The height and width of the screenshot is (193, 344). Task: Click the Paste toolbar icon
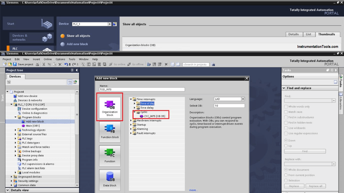coord(54,64)
